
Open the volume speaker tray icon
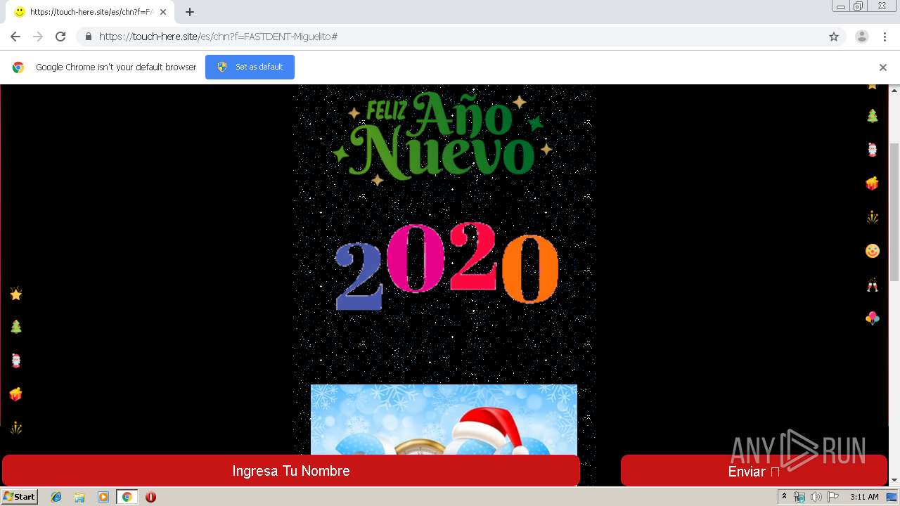(x=816, y=497)
